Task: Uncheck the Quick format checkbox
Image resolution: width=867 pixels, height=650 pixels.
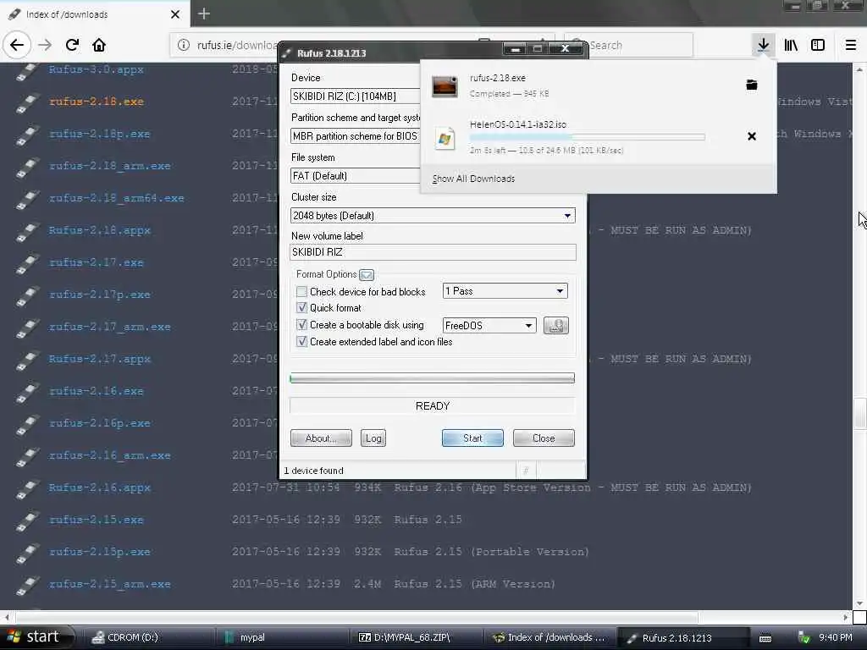Action: tap(301, 308)
